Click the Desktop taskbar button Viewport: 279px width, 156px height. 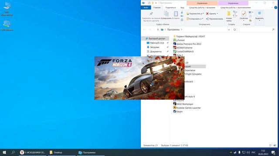point(61,153)
